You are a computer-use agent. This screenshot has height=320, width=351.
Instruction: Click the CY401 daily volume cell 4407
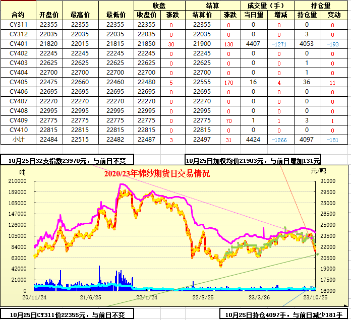(253, 44)
